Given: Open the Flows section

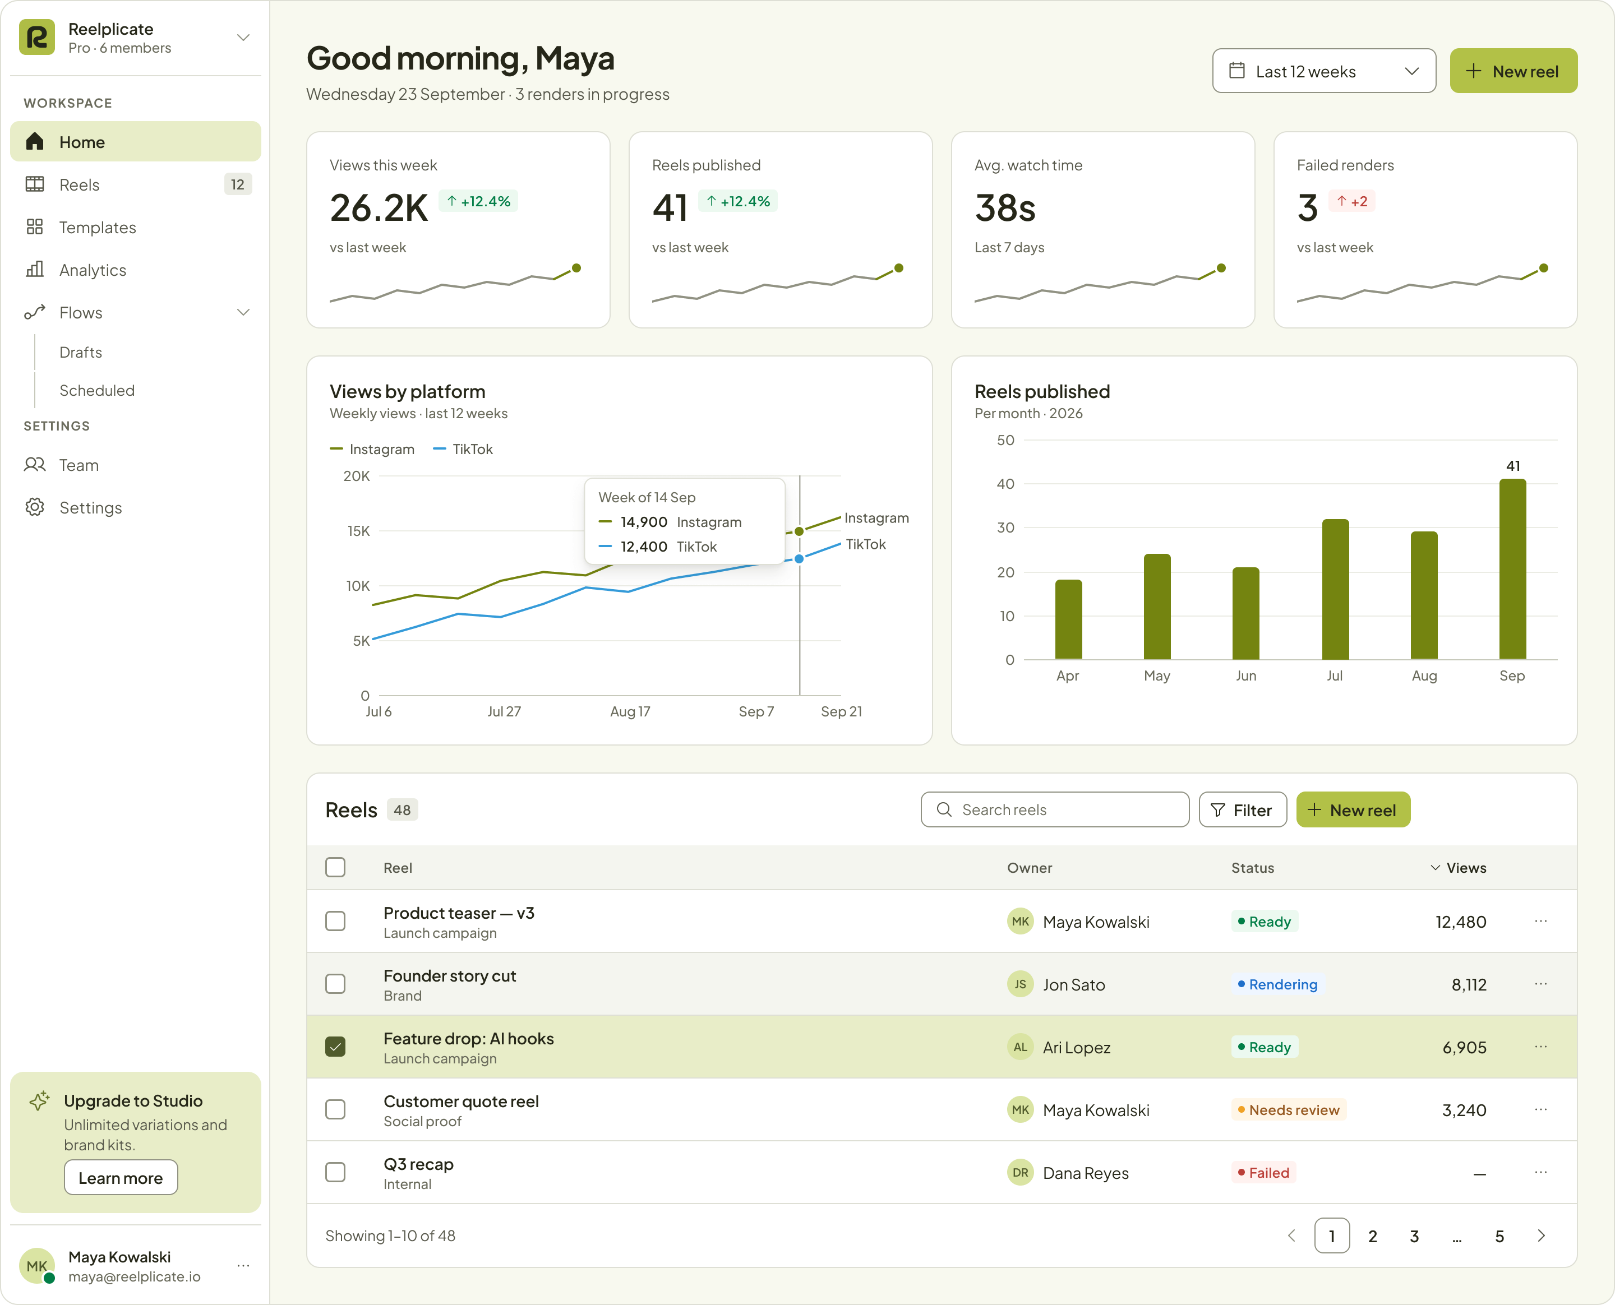Looking at the screenshot, I should (x=135, y=312).
